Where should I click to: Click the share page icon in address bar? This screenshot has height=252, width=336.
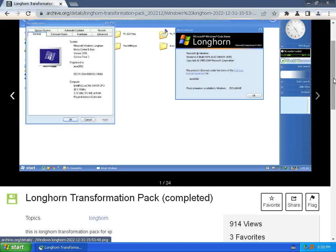(264, 13)
